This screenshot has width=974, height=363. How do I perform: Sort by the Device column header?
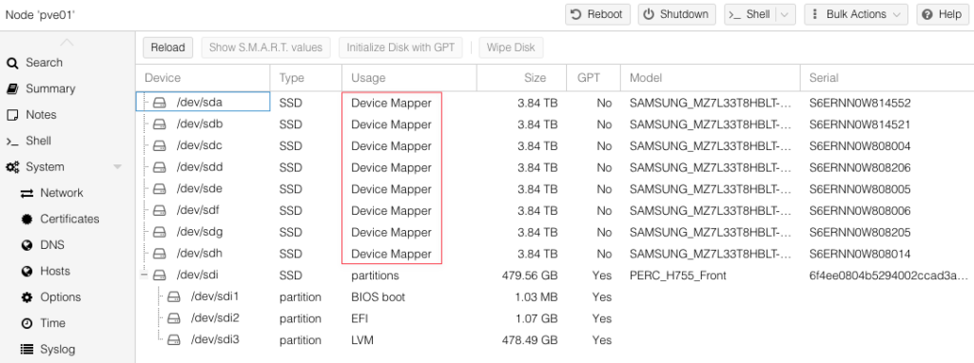point(203,78)
